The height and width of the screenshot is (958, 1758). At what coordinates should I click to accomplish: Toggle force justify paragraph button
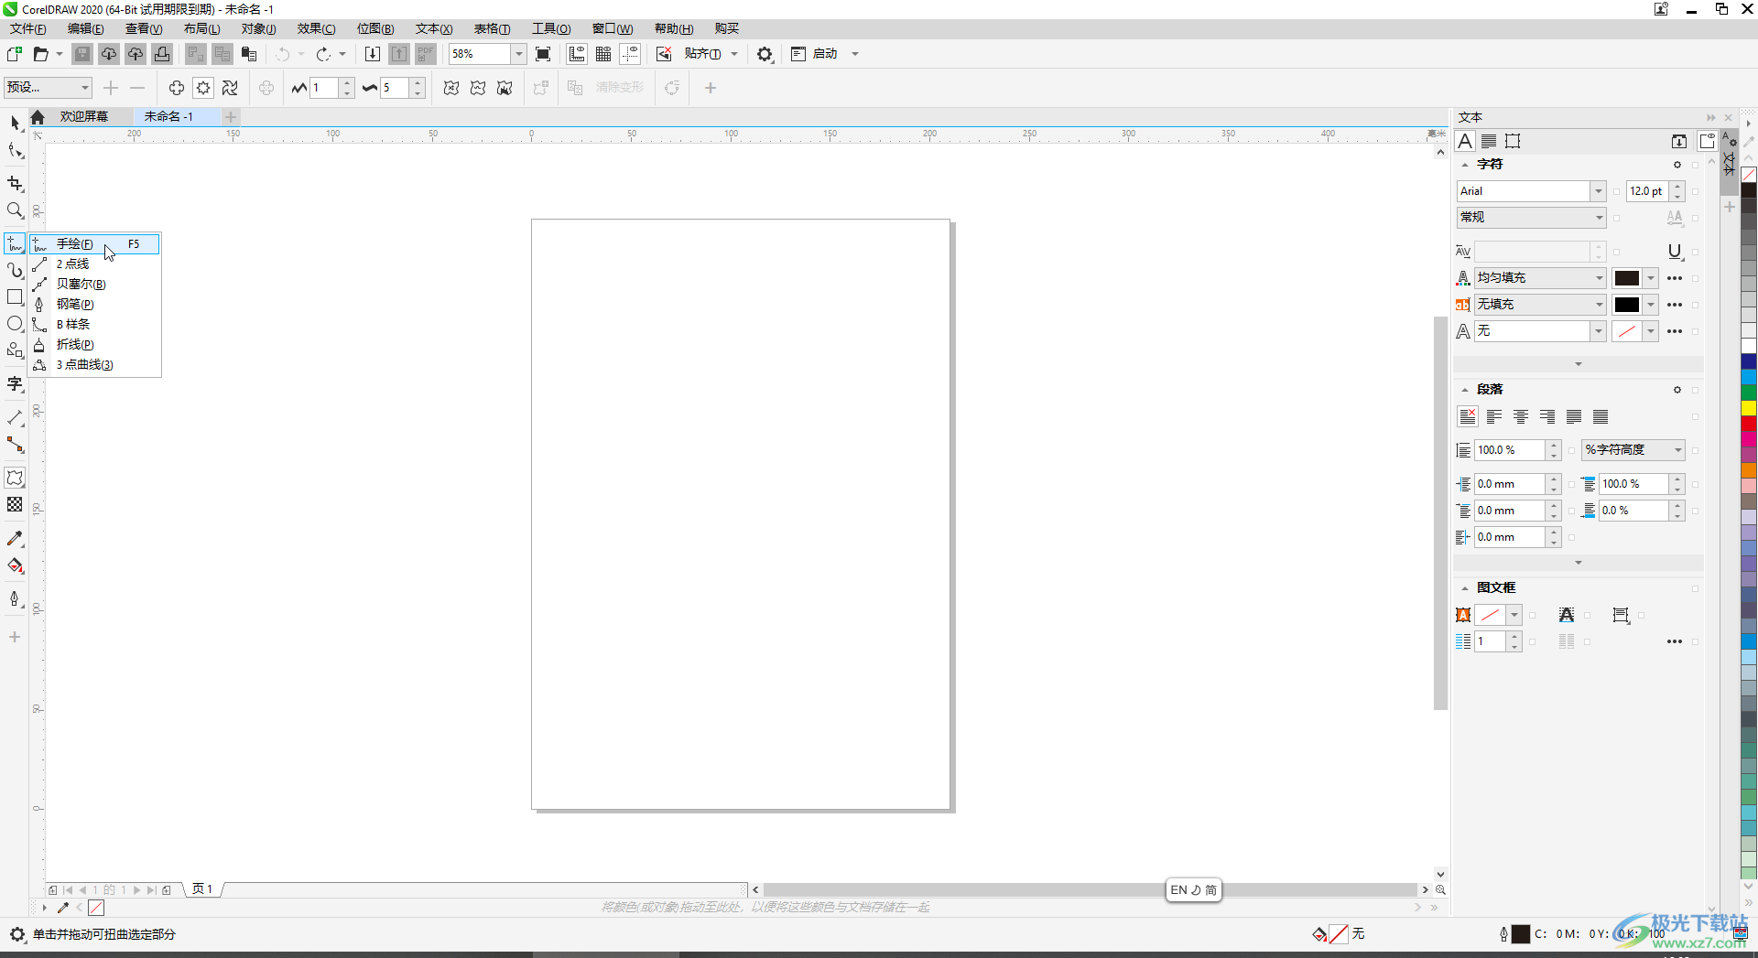1601,417
